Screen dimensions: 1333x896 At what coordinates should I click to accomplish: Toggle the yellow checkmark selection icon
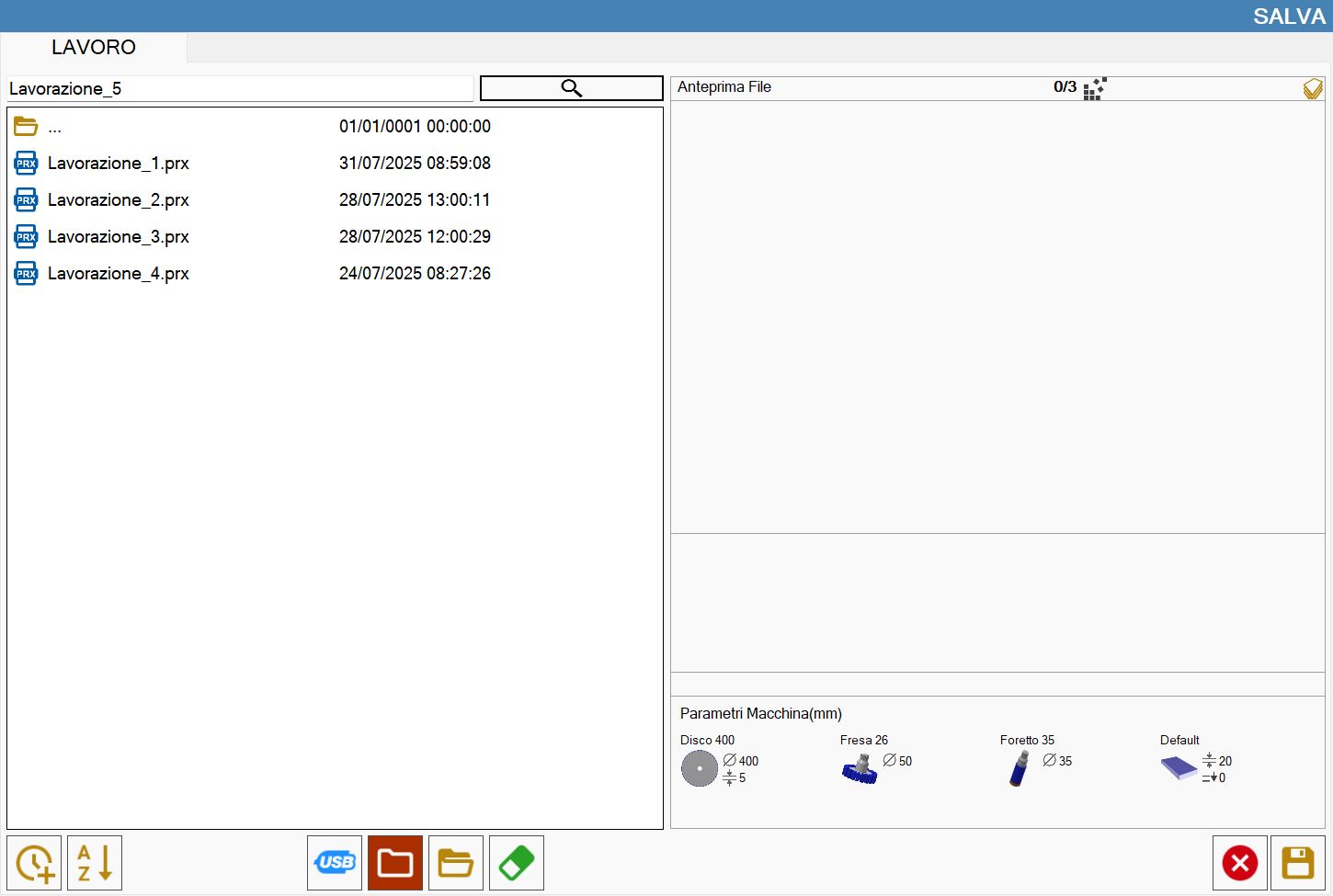(x=1313, y=88)
